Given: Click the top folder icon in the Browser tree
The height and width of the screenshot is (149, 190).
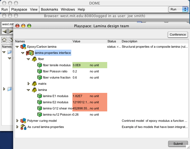Looking at the screenshot, I should pos(10,52).
